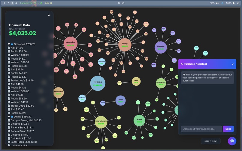242x151 pixels.
Task: Select the Local Pizza Shop $7.01 entry
Action: pyautogui.click(x=23, y=142)
